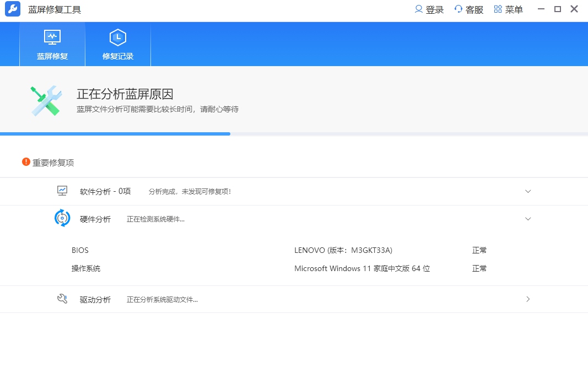Open the 蓝屏修复 tab
The width and height of the screenshot is (588, 389).
click(52, 45)
